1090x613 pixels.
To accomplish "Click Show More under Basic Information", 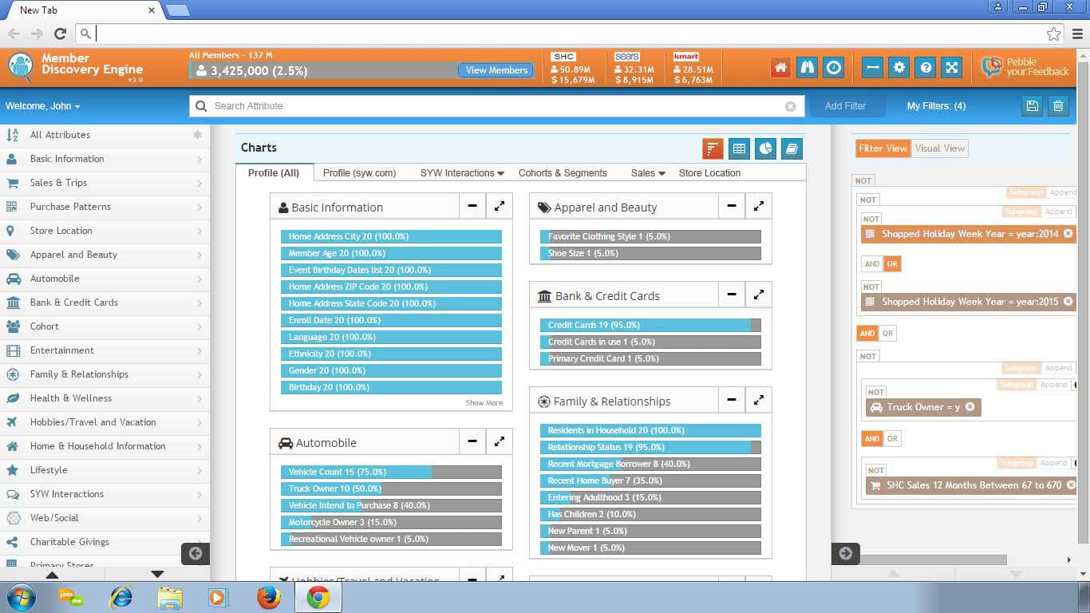I will pyautogui.click(x=484, y=403).
